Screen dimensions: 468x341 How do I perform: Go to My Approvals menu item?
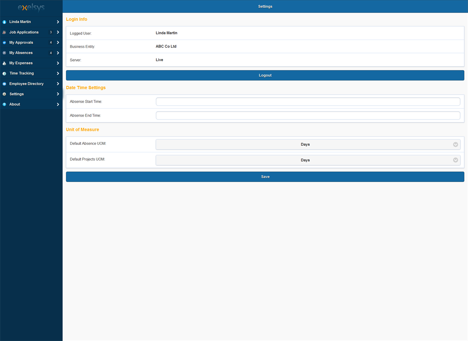click(x=31, y=43)
